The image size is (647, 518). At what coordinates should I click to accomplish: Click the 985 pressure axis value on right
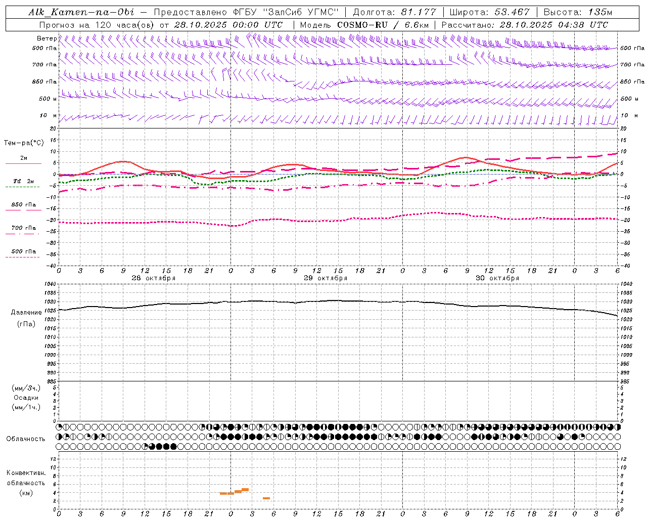click(626, 381)
